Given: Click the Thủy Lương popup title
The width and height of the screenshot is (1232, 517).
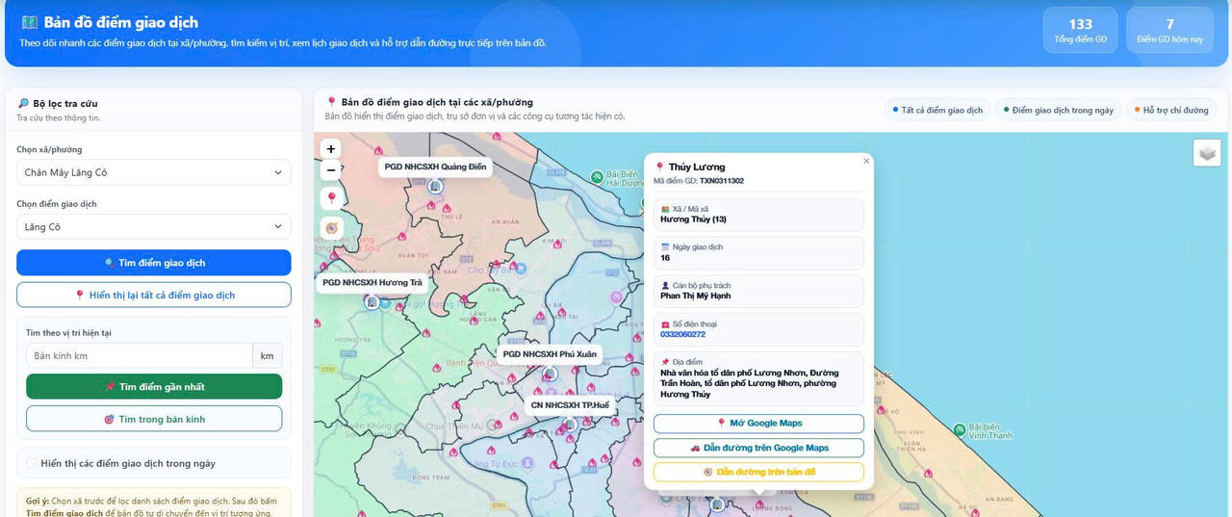Looking at the screenshot, I should (x=697, y=167).
